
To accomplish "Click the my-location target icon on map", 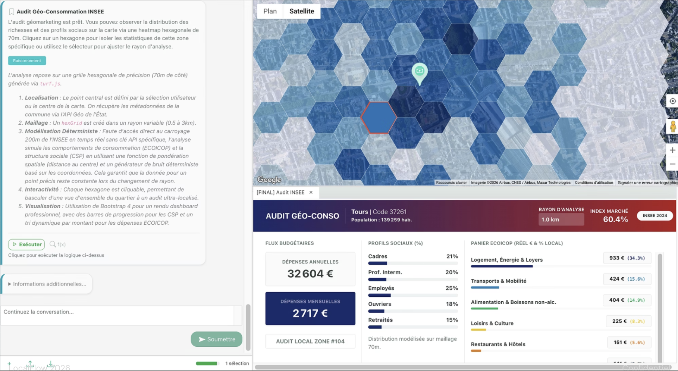I will pyautogui.click(x=672, y=101).
